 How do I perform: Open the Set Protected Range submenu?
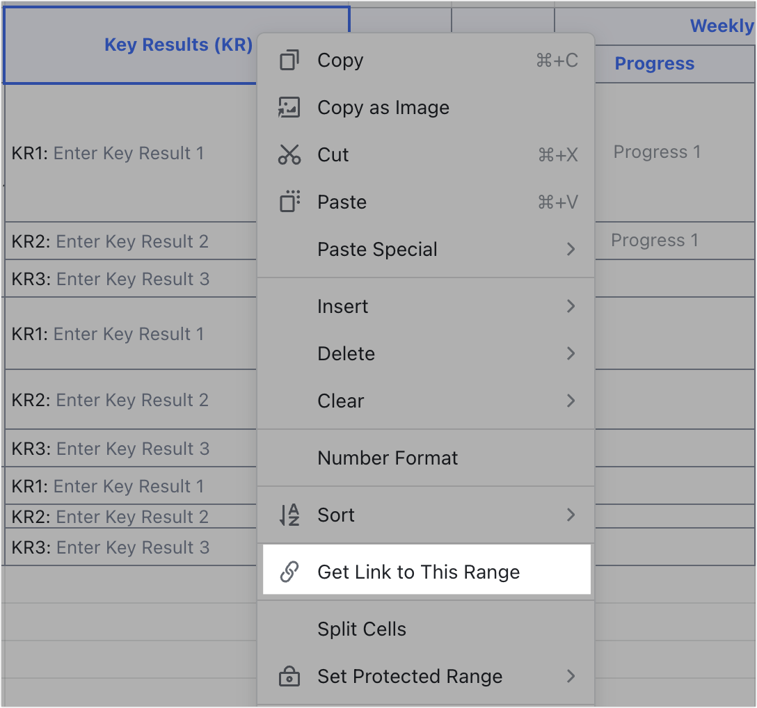click(x=571, y=676)
